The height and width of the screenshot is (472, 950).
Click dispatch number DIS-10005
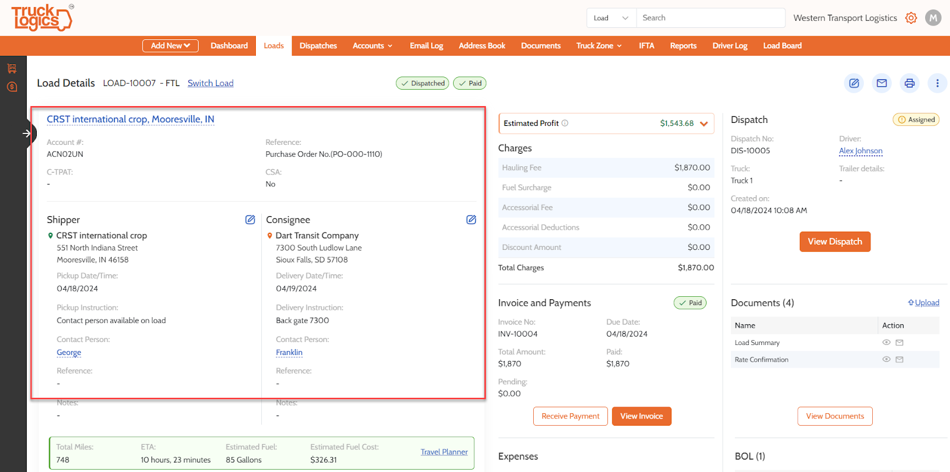coord(750,151)
